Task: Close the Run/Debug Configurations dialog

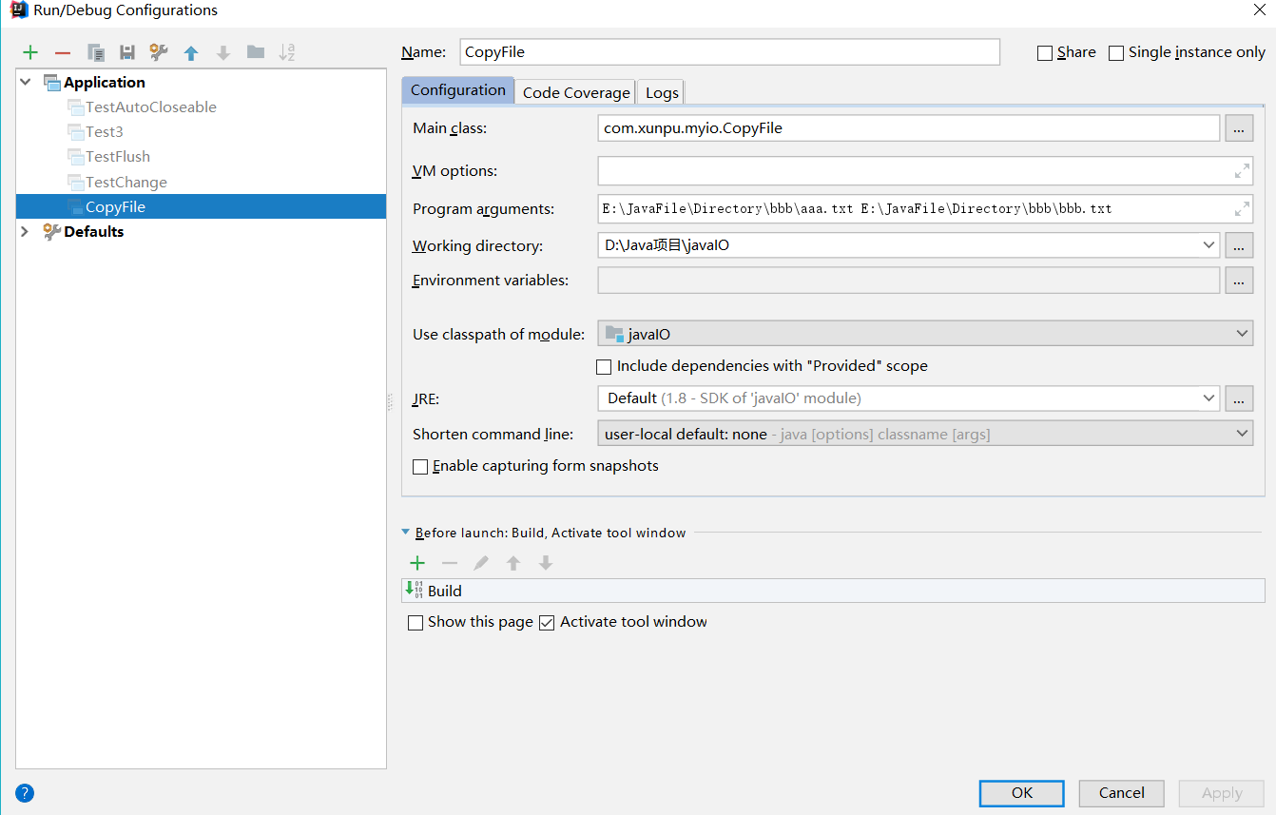Action: click(1258, 10)
